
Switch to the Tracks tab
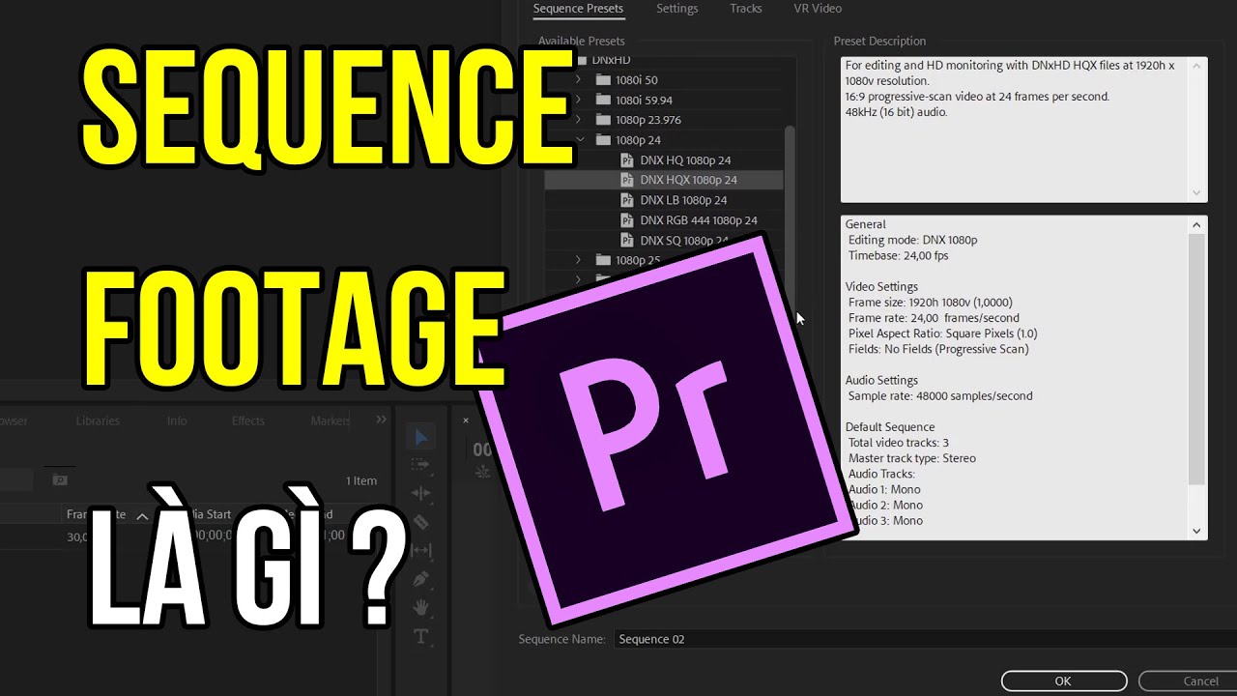[745, 9]
